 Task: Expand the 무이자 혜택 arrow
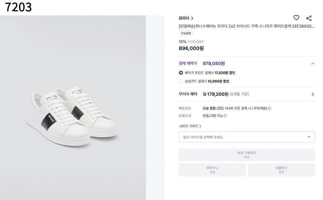(x=312, y=94)
